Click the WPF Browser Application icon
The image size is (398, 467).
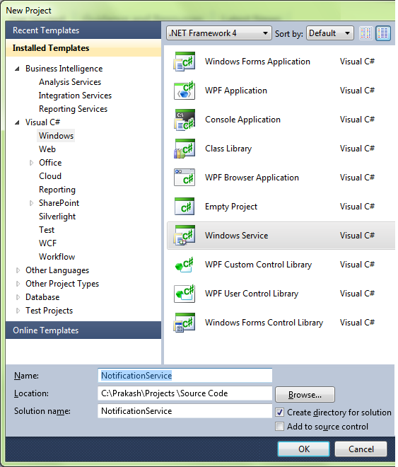coord(185,178)
